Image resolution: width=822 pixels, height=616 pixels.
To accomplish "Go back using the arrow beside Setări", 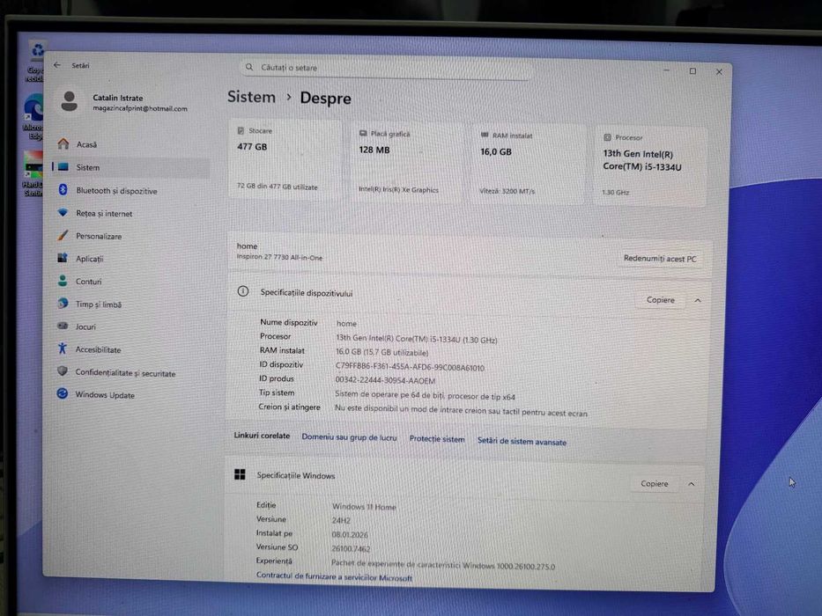I will pyautogui.click(x=57, y=65).
